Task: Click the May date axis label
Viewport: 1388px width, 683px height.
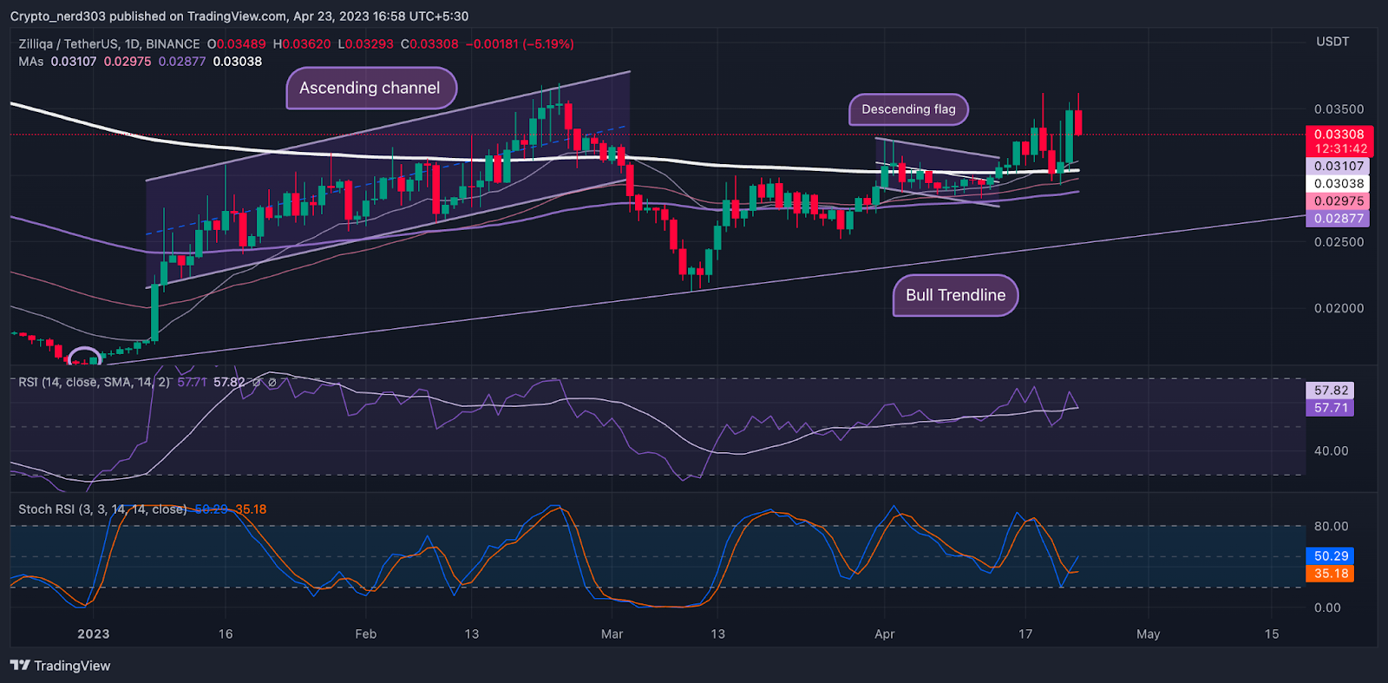Action: tap(1149, 634)
